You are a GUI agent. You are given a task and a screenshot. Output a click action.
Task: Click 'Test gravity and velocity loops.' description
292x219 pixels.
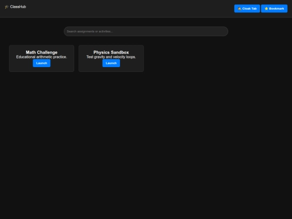[x=111, y=57]
